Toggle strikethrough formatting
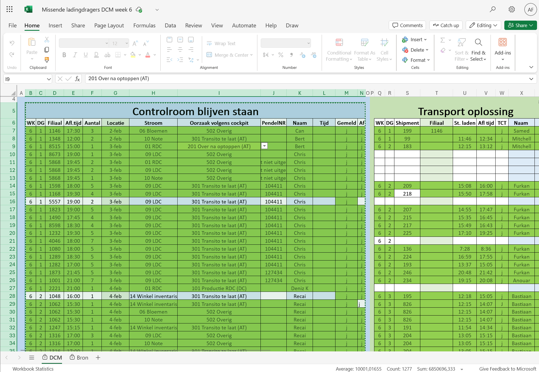The width and height of the screenshot is (539, 372). pyautogui.click(x=107, y=55)
